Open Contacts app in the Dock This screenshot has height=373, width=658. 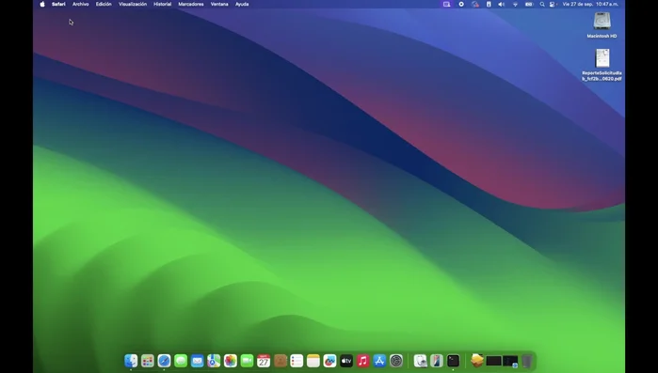pos(280,361)
